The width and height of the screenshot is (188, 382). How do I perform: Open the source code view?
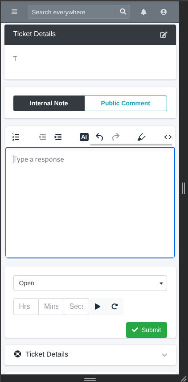(x=168, y=137)
